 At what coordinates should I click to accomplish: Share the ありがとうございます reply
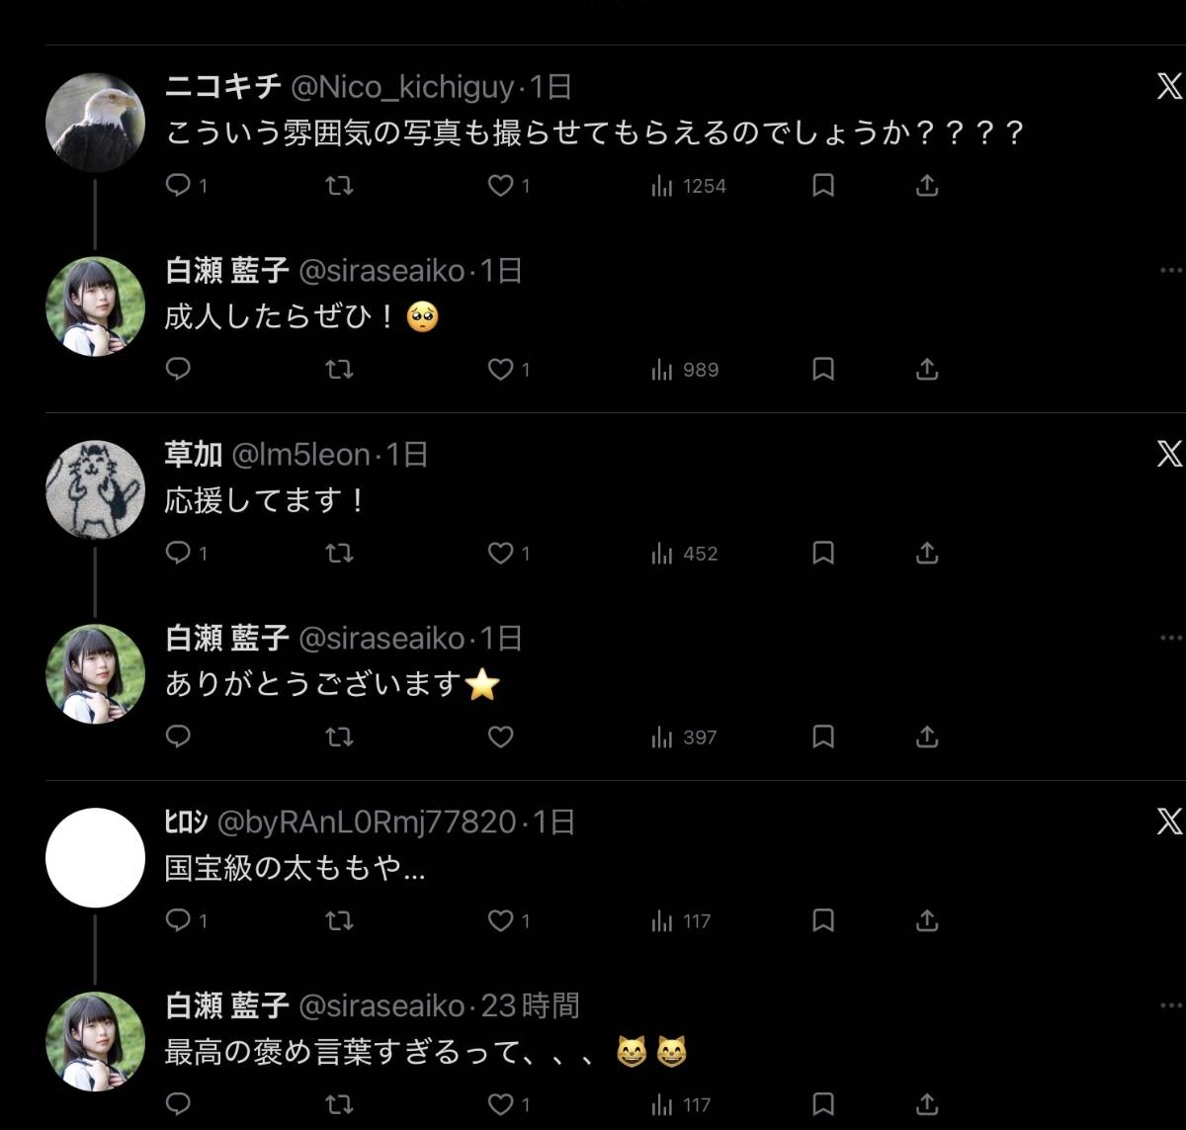(927, 738)
